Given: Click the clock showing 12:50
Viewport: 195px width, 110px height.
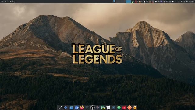Looking at the screenshot, I should pos(192,2).
